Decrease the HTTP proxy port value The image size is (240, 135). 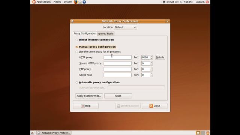point(151,58)
